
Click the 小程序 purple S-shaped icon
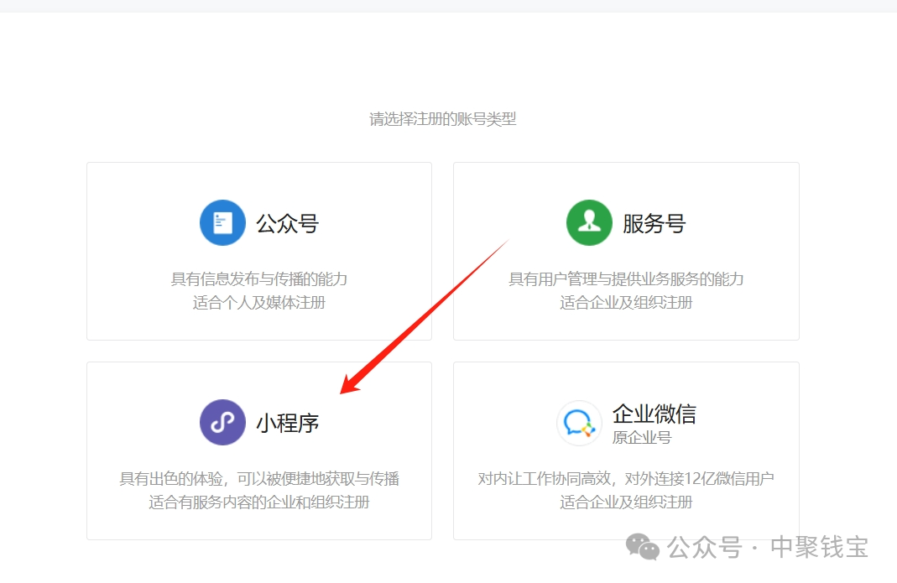(222, 422)
